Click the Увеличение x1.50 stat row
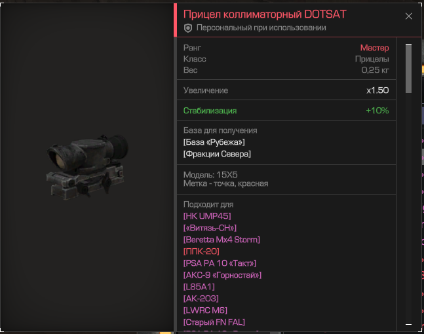The height and width of the screenshot is (334, 424). click(x=286, y=90)
